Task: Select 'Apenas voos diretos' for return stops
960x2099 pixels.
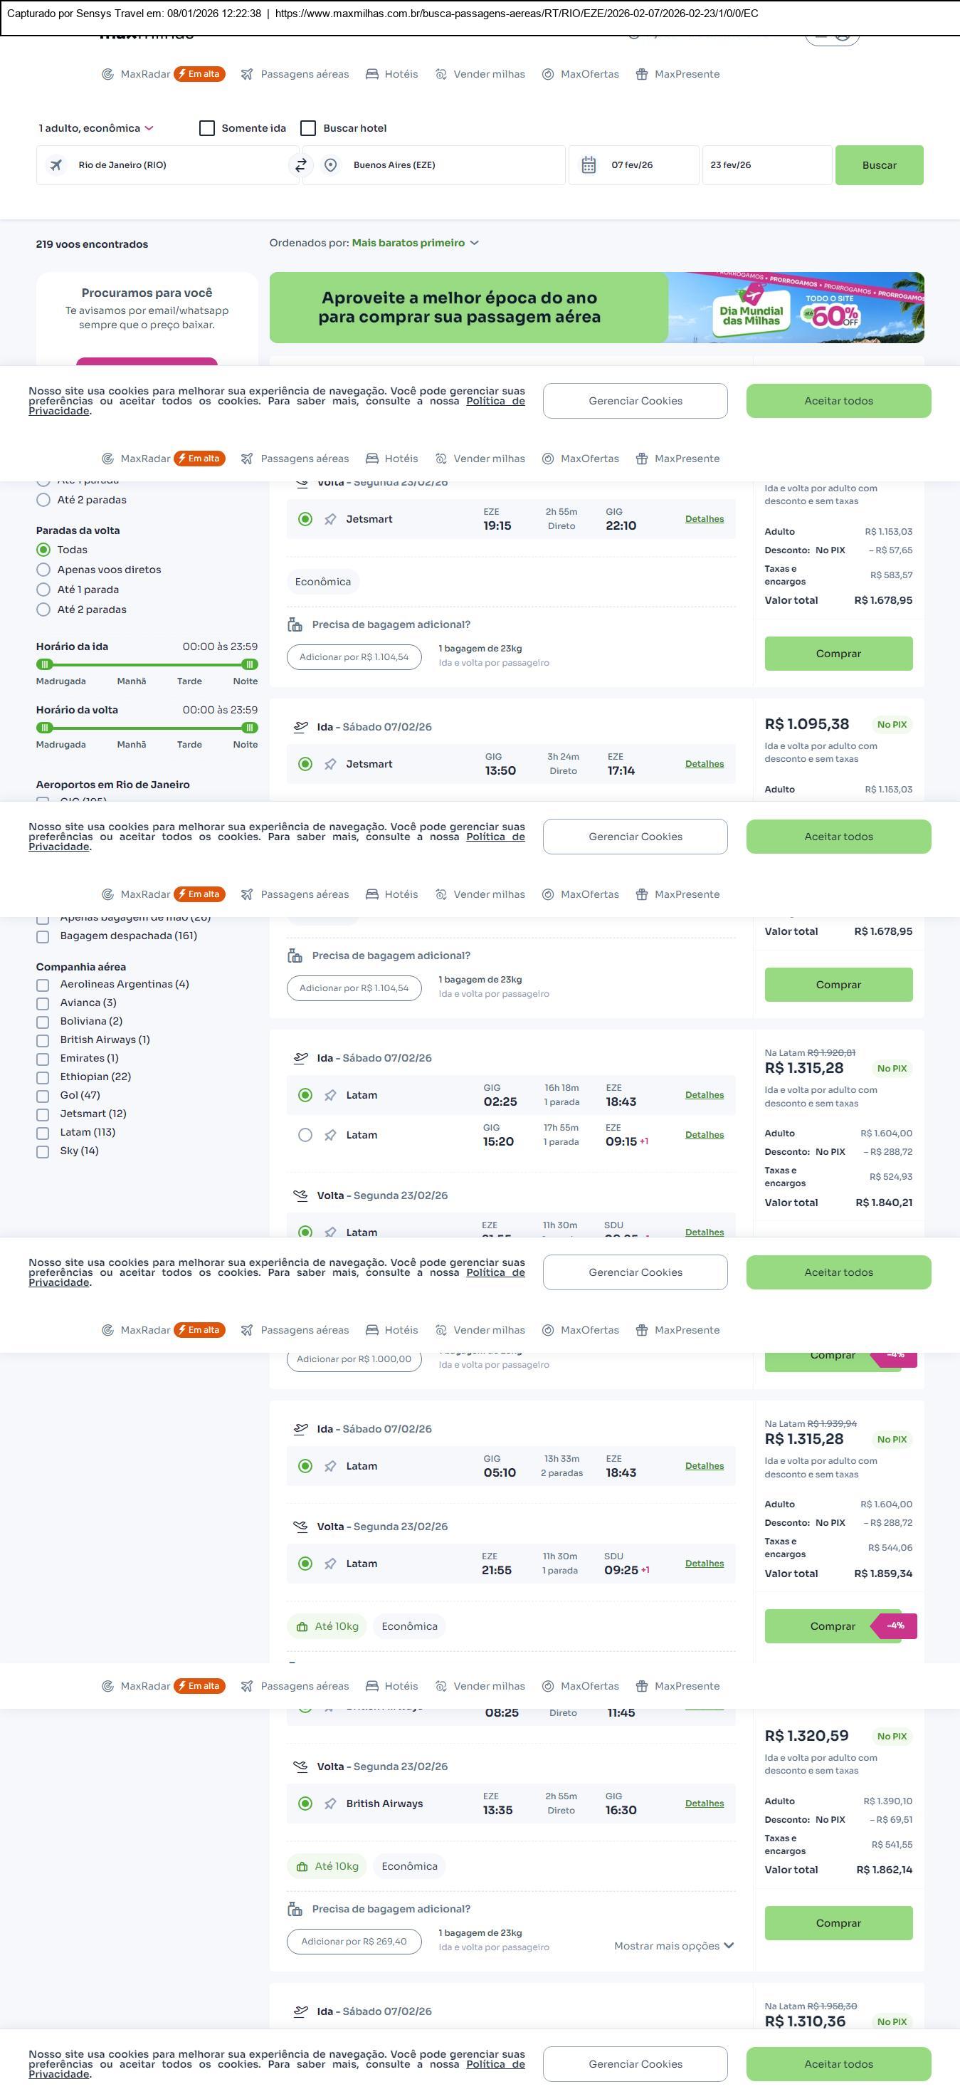Action: 44,570
